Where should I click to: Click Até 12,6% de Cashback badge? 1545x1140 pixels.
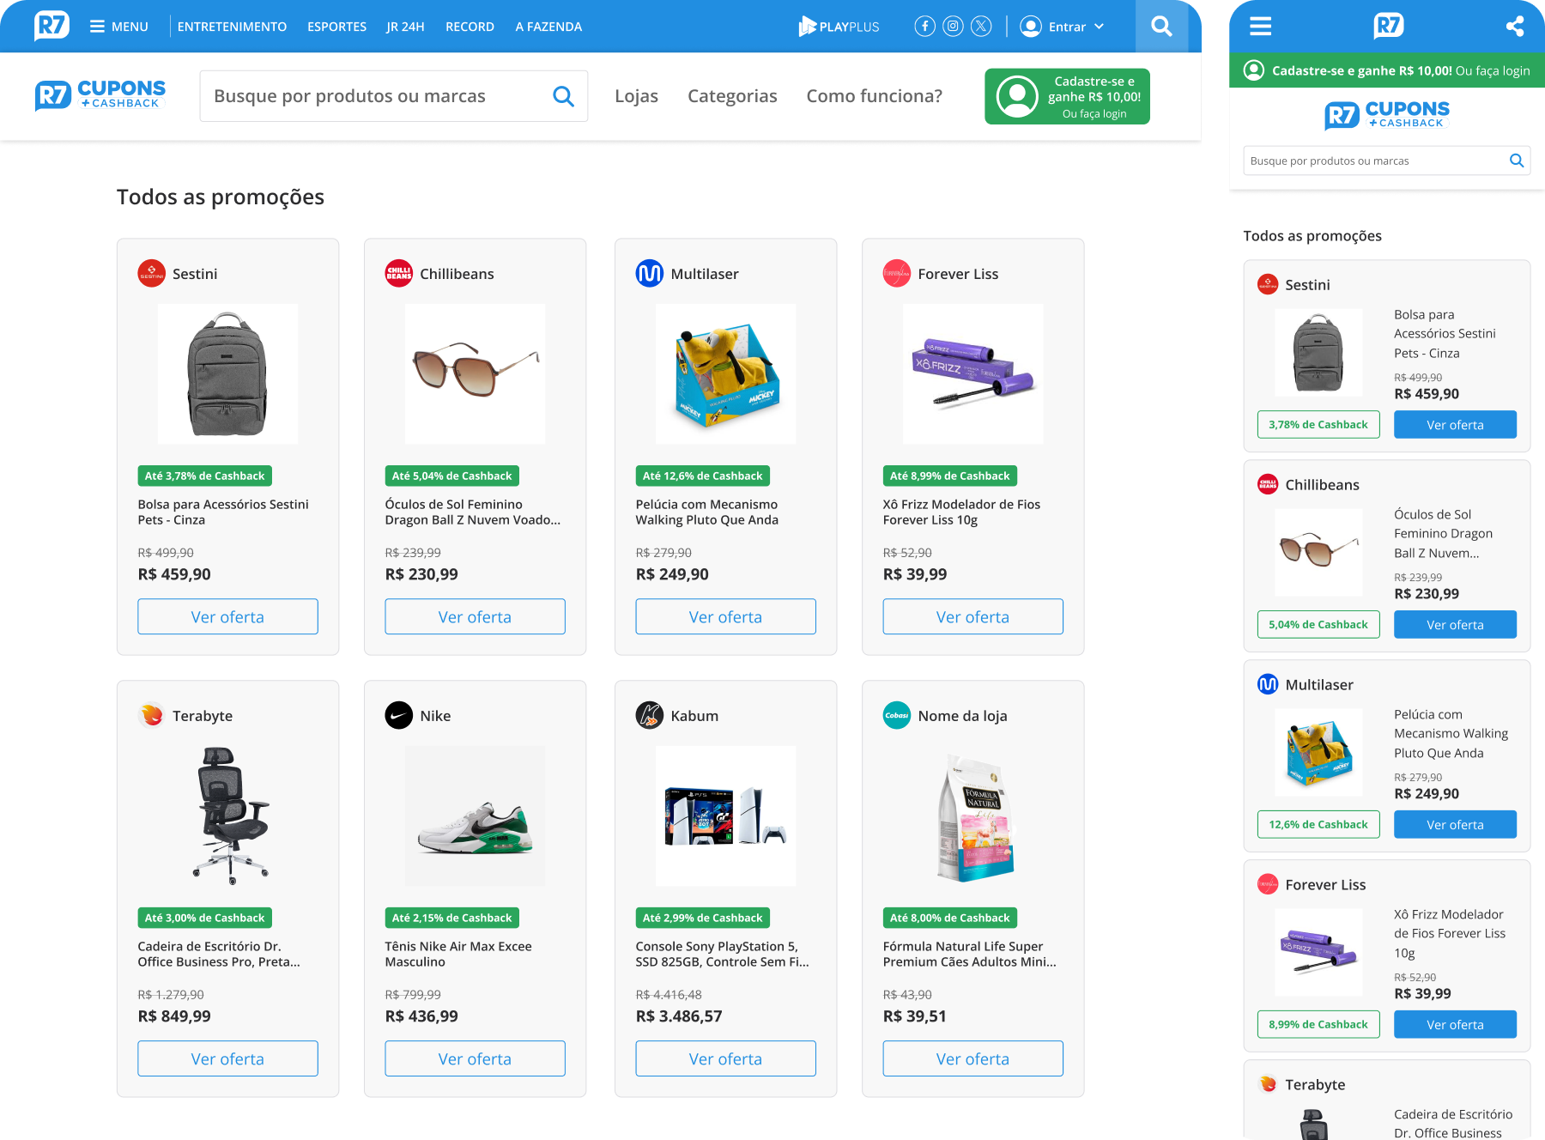702,476
